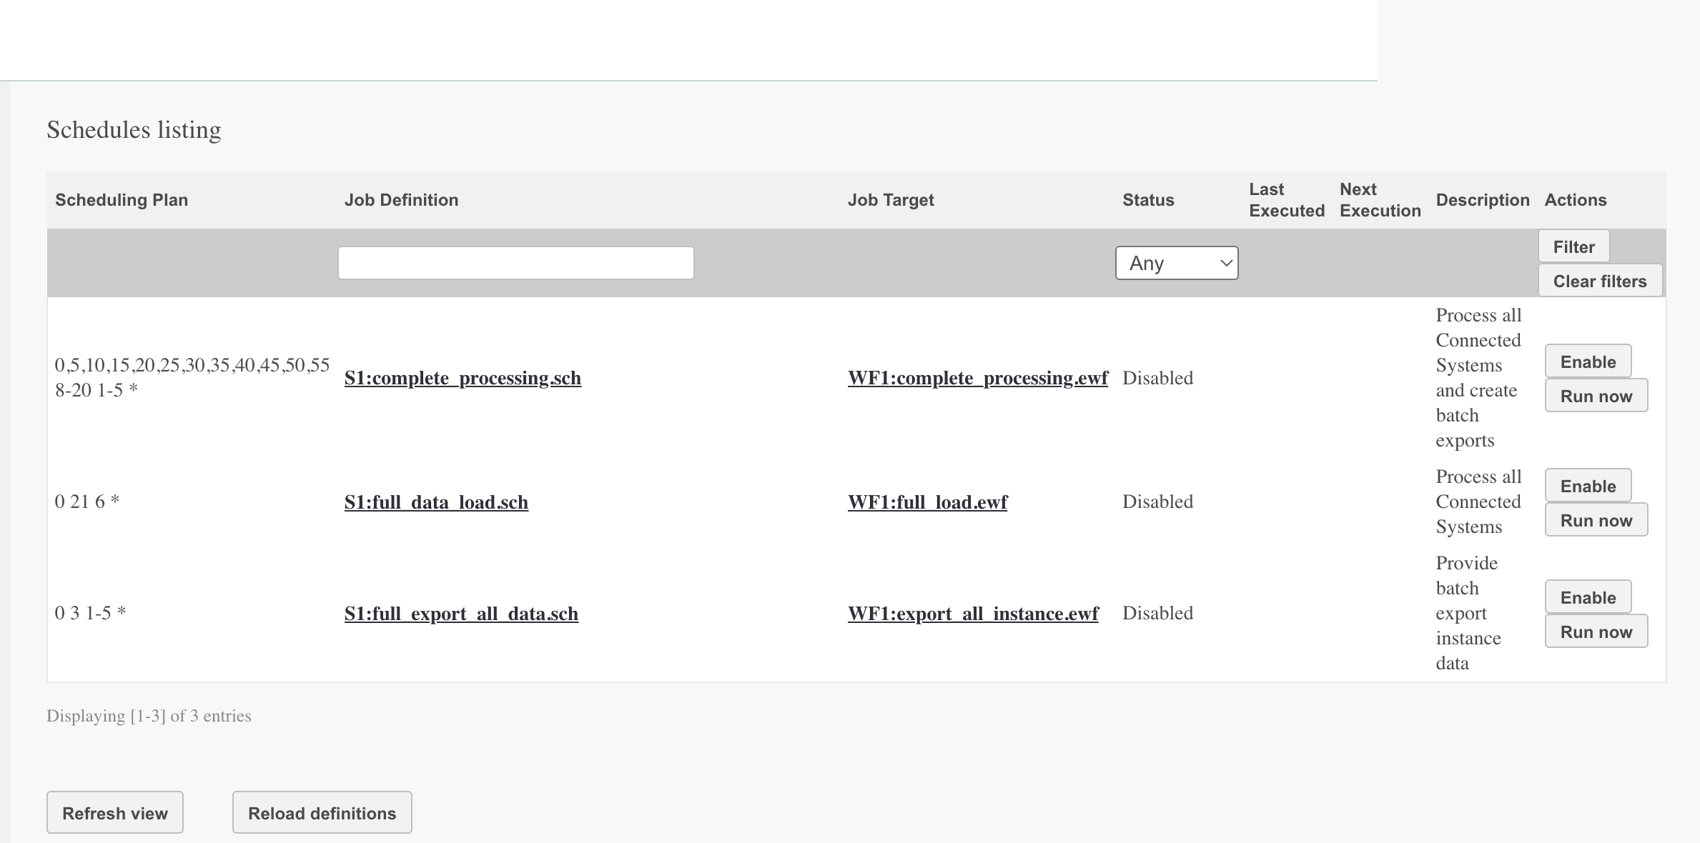Run the full_export_all_data schedule now
The width and height of the screenshot is (1700, 843).
[x=1596, y=631]
